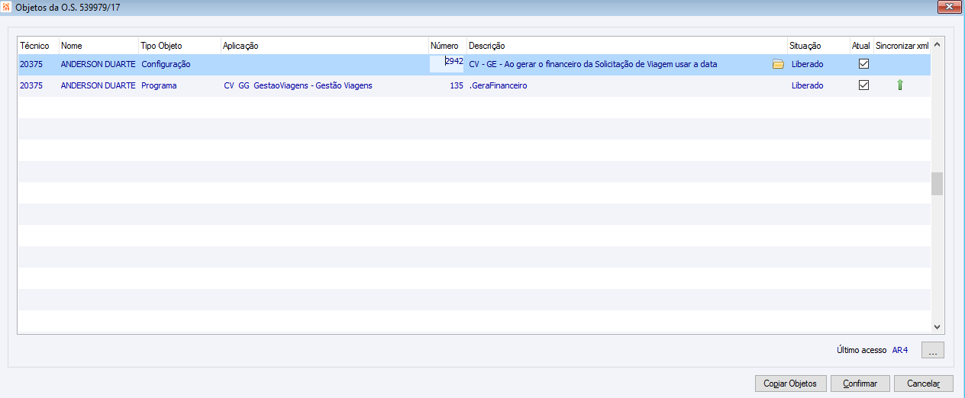This screenshot has height=398, width=965.
Task: Click the Atual column header
Action: [x=862, y=46]
